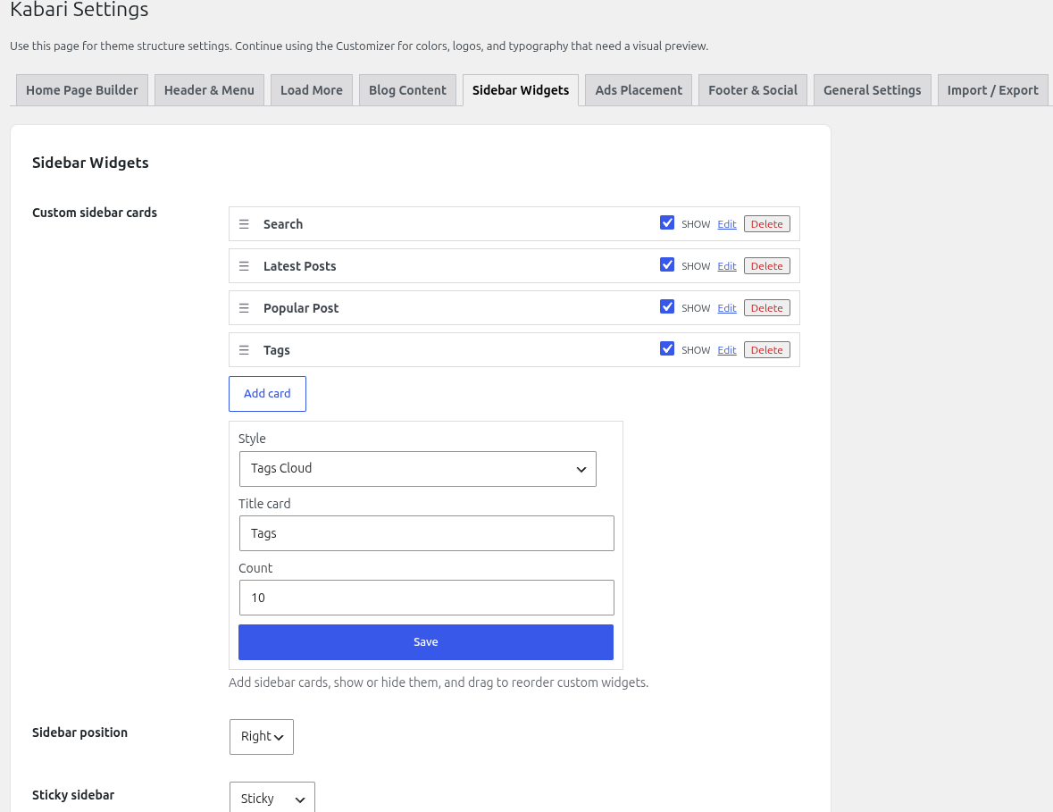Click the Tags card title in list
This screenshot has width=1053, height=812.
(x=277, y=350)
